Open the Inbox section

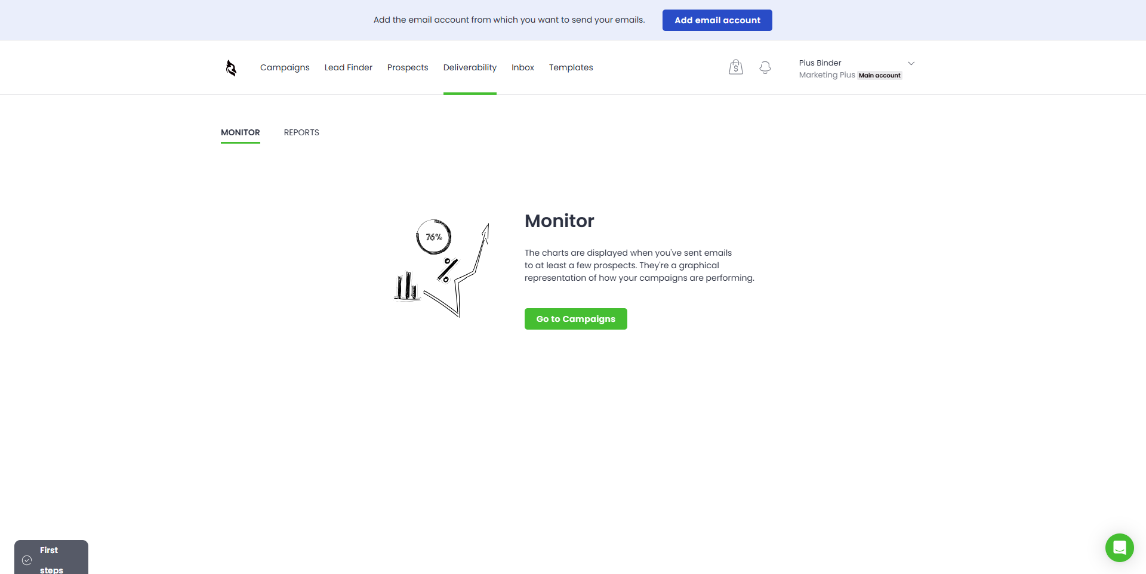pyautogui.click(x=522, y=67)
